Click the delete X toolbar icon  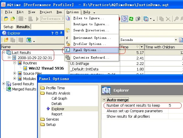168,19
